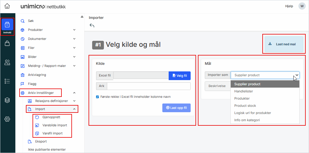Choose Product stock option in list
Image resolution: width=309 pixels, height=153 pixels.
245,106
